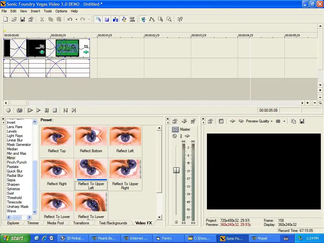Select the Reflect Bottom preset thumbnail
Screen dimensions: 324x243
(91, 136)
